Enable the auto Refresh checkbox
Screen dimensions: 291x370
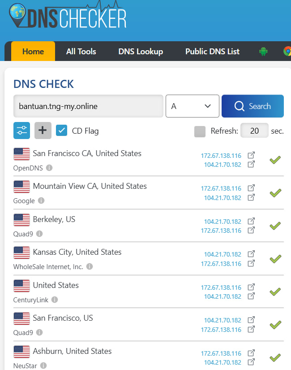click(x=200, y=131)
